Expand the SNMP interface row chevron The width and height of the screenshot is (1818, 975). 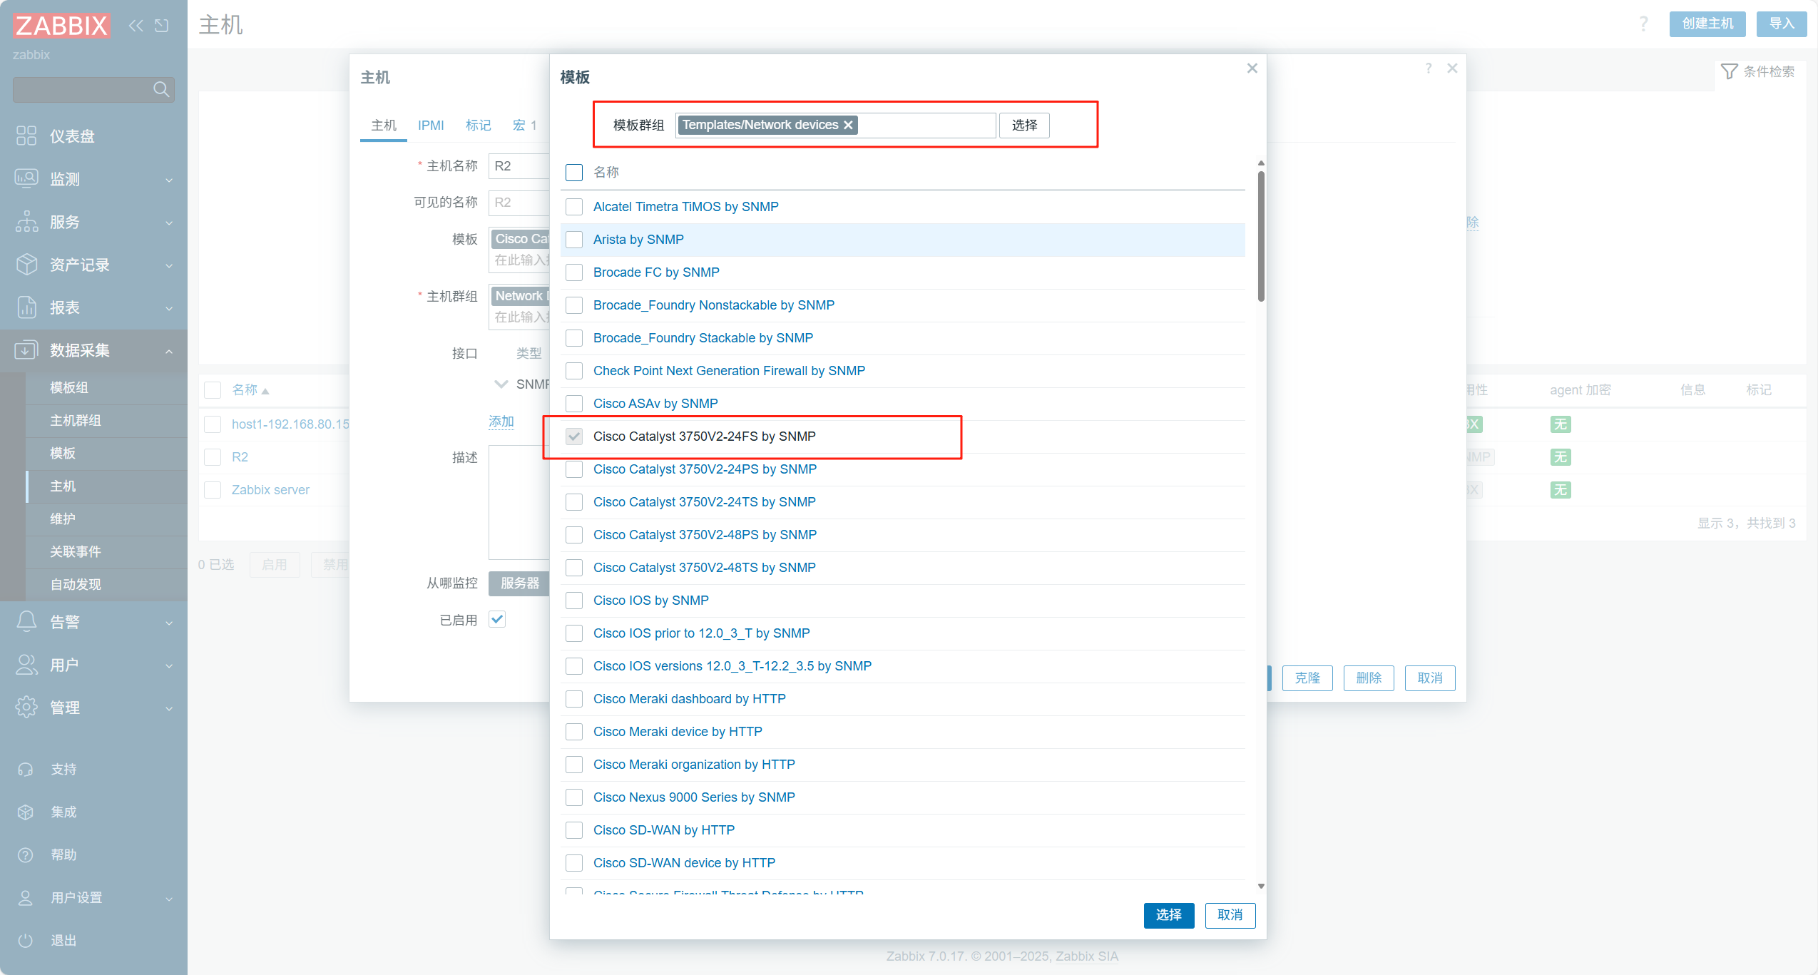pos(501,384)
